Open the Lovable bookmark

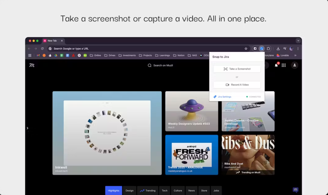(282, 56)
